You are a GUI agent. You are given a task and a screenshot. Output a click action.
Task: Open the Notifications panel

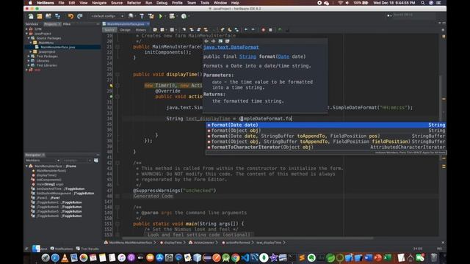pyautogui.click(x=62, y=249)
